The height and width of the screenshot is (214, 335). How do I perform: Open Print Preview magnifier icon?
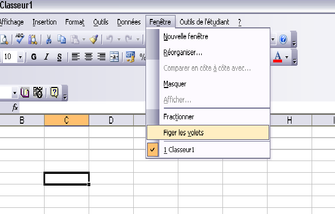click(4, 40)
